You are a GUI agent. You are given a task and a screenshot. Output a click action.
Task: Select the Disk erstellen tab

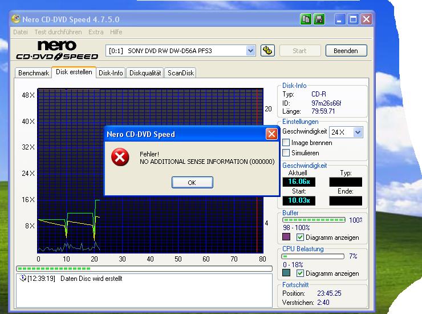[74, 72]
